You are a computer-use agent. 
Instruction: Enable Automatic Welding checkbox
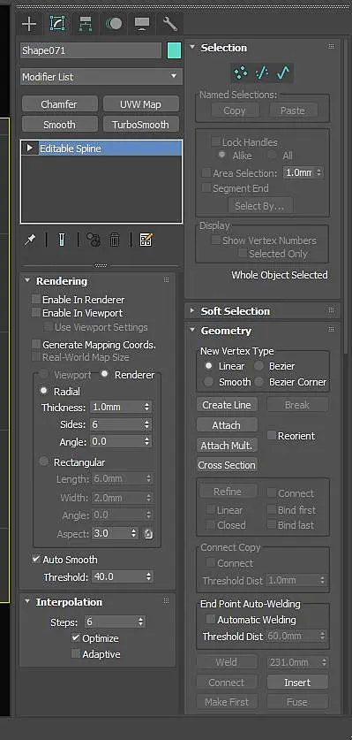(x=211, y=619)
